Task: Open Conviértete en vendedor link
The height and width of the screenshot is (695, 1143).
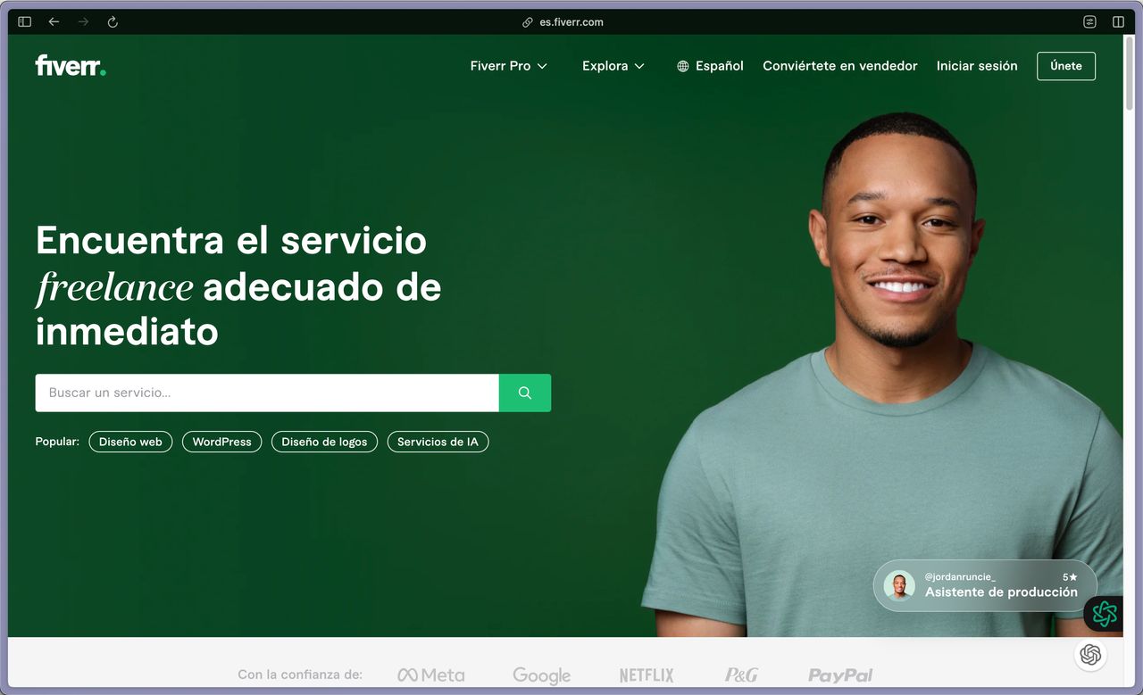Action: [x=840, y=66]
